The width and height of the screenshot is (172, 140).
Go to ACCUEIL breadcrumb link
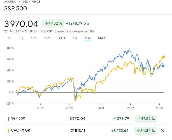point(10,2)
